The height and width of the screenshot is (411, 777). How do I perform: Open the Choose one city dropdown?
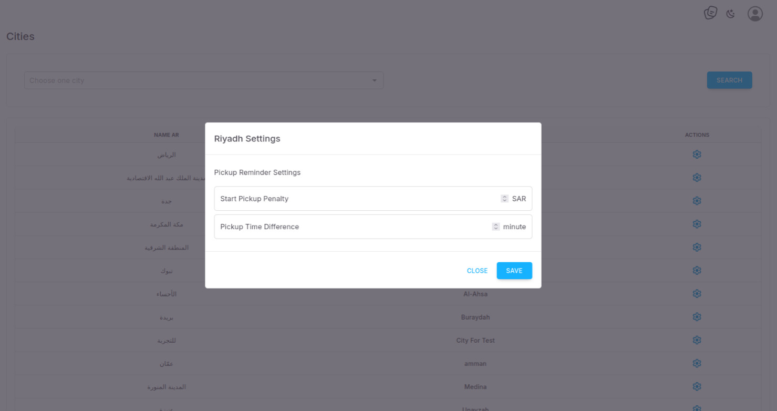click(204, 80)
